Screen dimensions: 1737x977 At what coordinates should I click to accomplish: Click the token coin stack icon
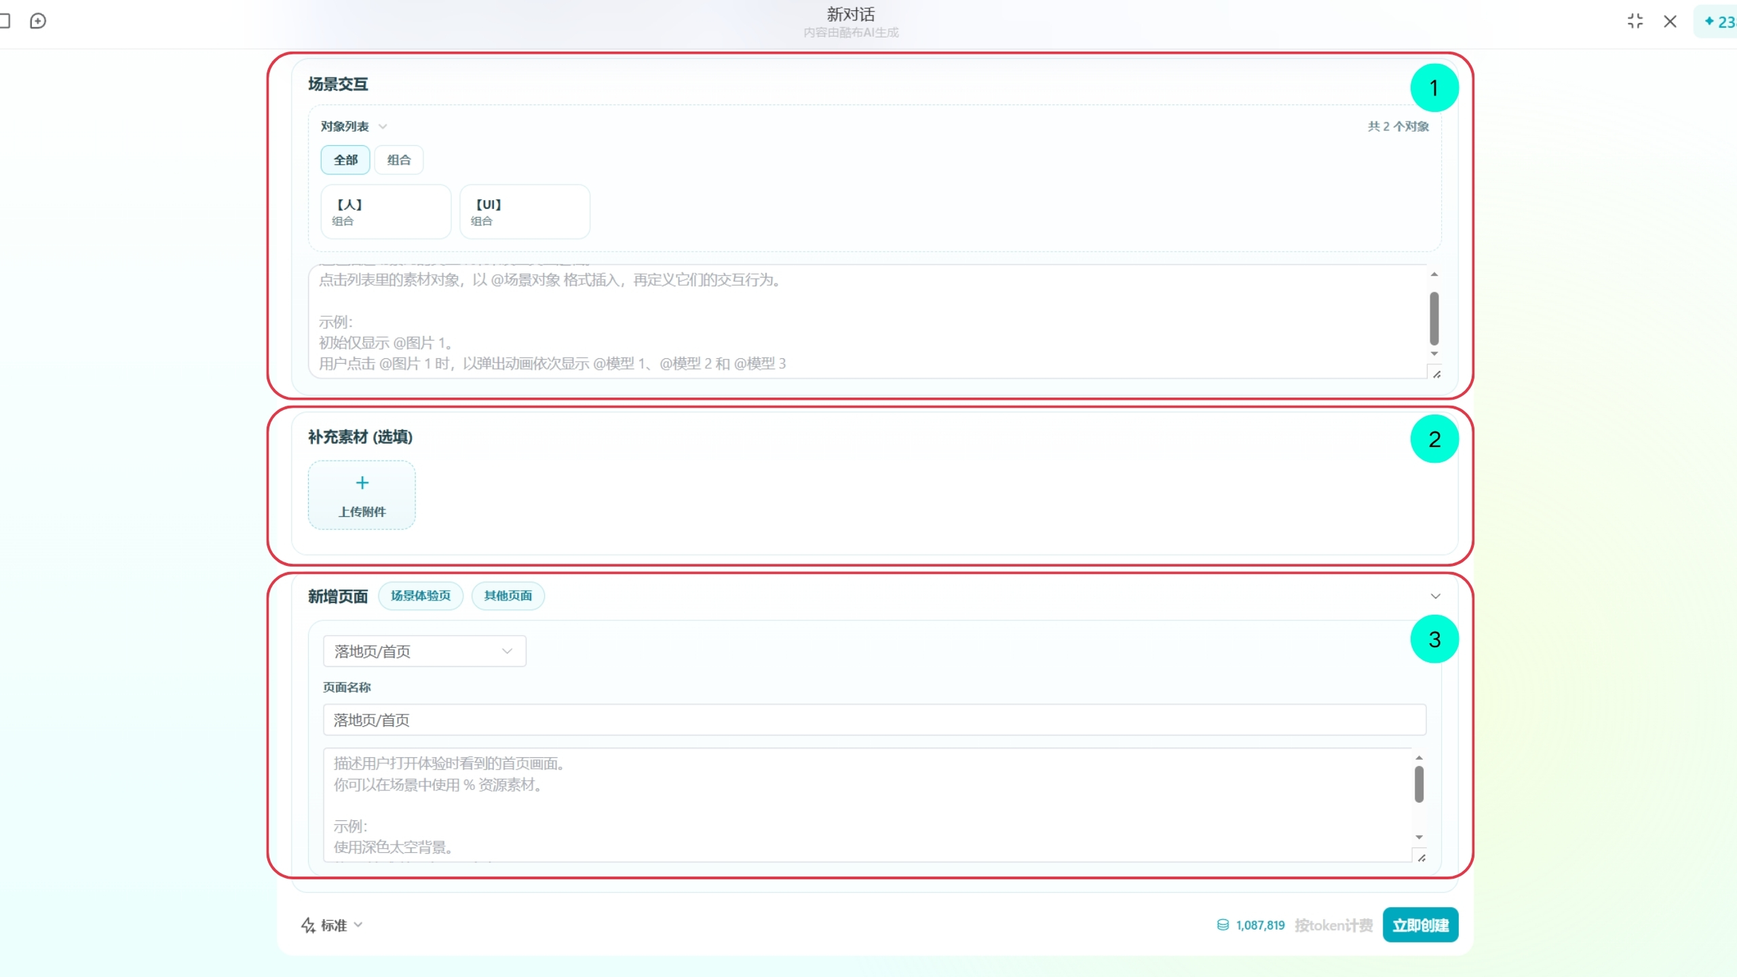1223,925
